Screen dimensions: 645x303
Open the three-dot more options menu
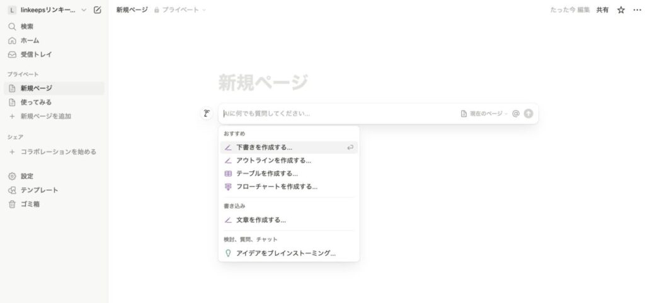637,10
